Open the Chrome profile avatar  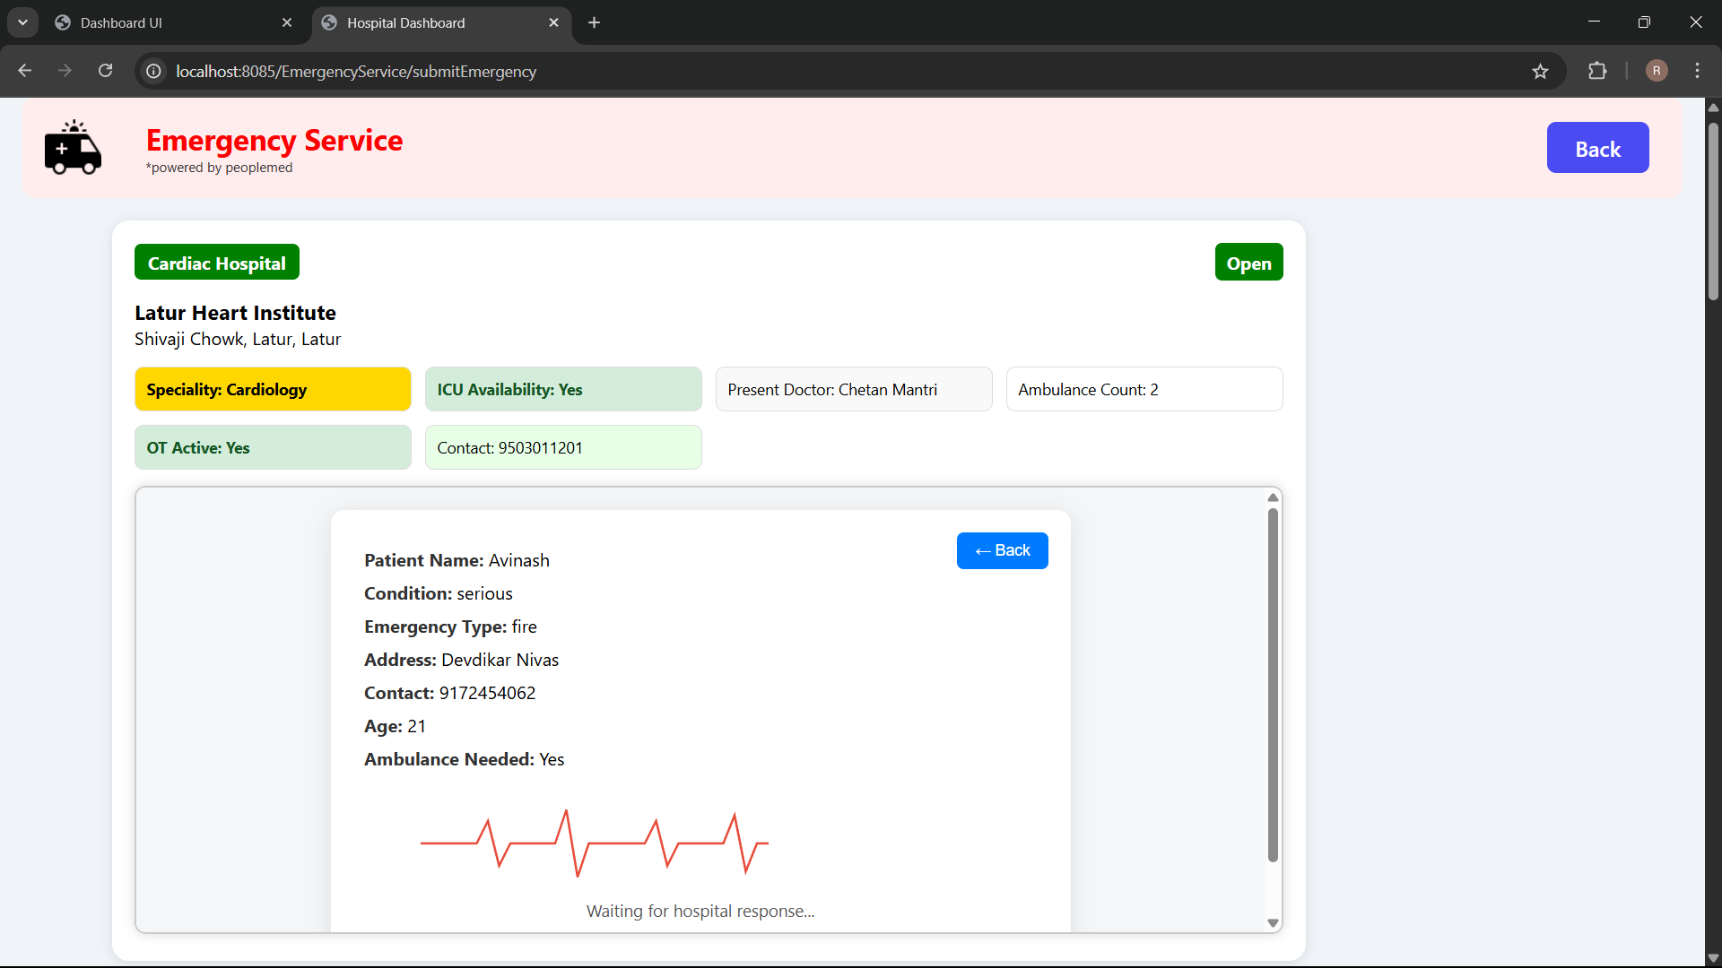[1657, 71]
